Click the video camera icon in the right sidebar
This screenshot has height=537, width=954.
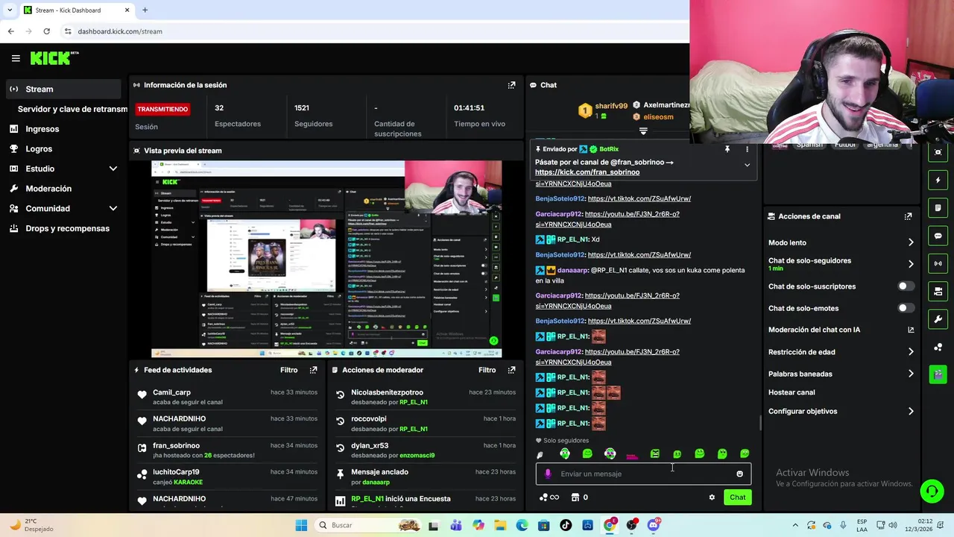tap(938, 291)
